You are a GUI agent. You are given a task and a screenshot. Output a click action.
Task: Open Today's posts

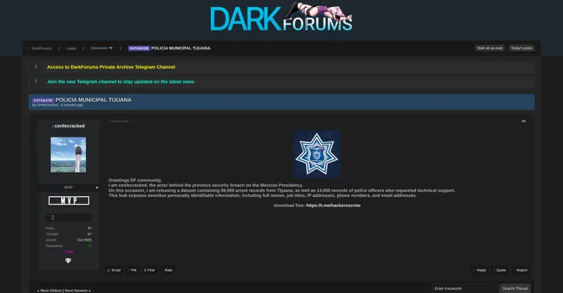[522, 48]
